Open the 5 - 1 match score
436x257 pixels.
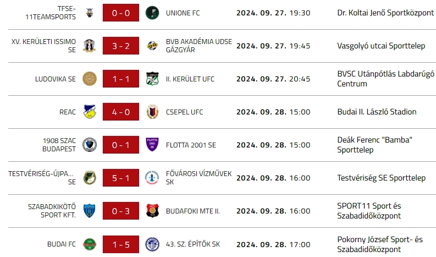(121, 178)
